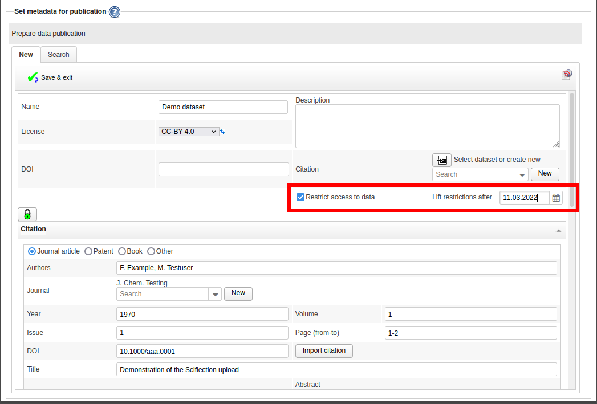Click the select dataset list icon
597x404 pixels.
pos(441,160)
